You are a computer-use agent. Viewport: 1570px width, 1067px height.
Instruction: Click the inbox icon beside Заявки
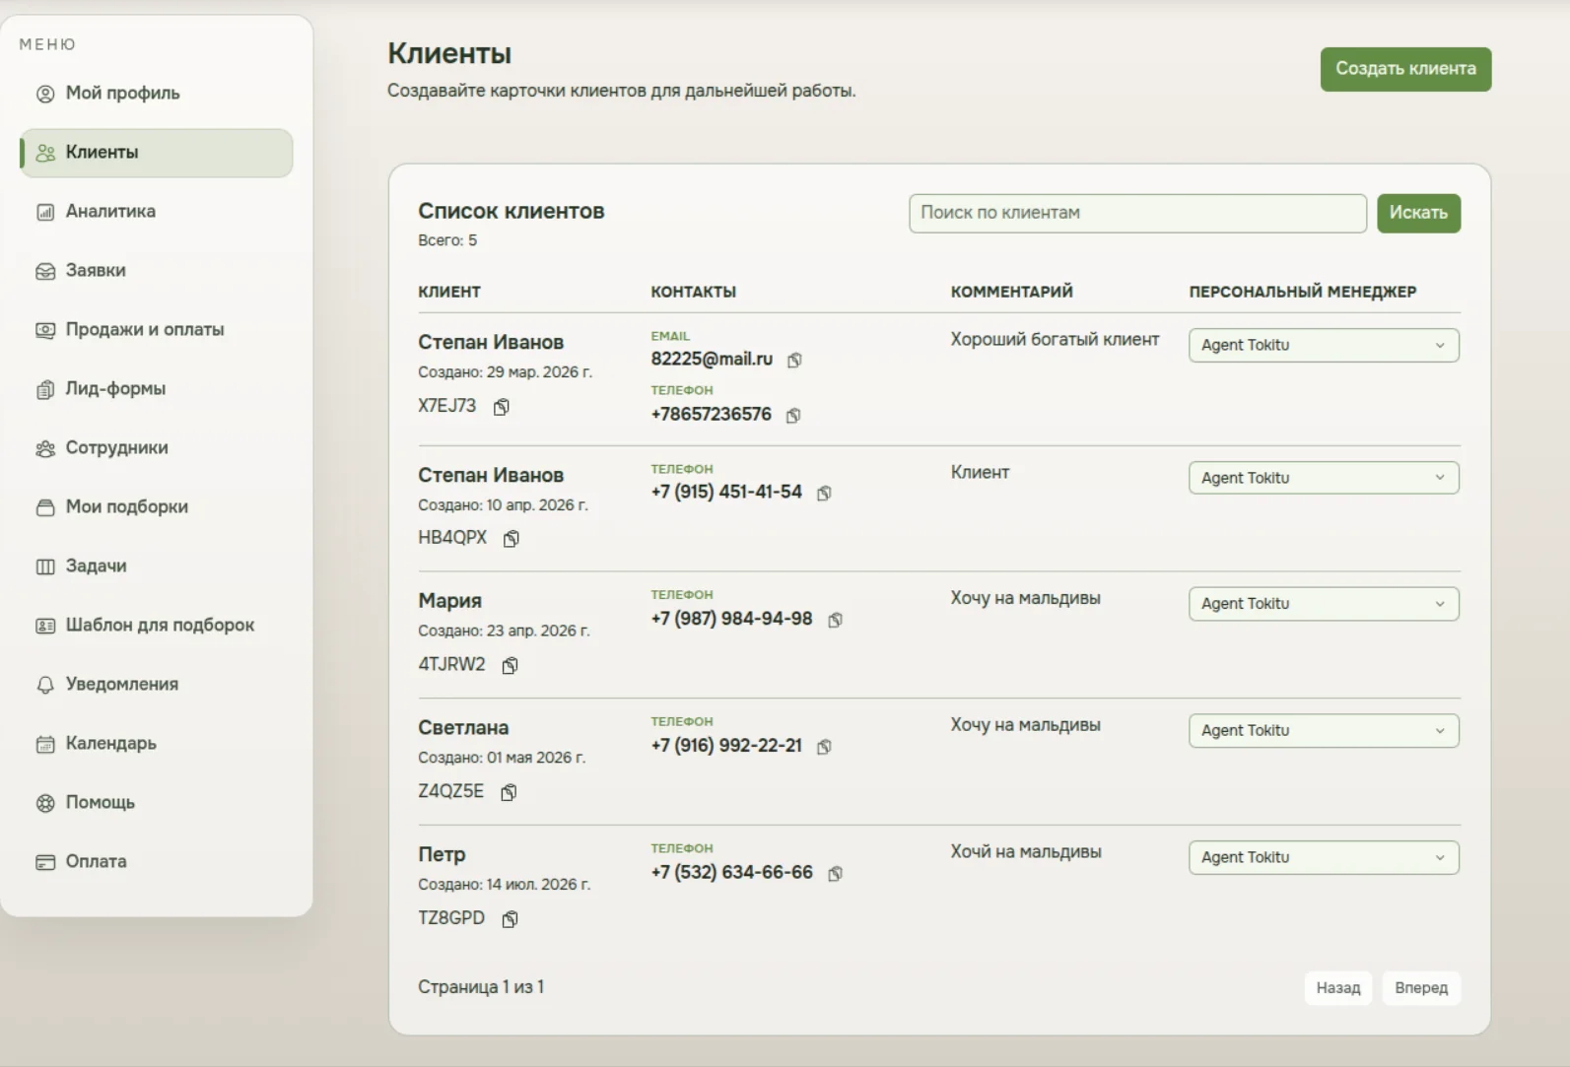[45, 271]
